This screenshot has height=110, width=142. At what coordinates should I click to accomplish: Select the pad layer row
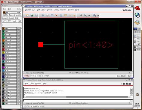click(11, 85)
